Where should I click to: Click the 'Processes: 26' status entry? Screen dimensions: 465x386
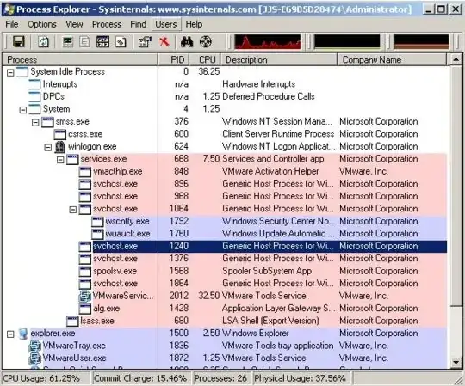[x=220, y=378]
